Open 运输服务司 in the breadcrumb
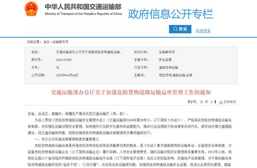 tap(60, 42)
